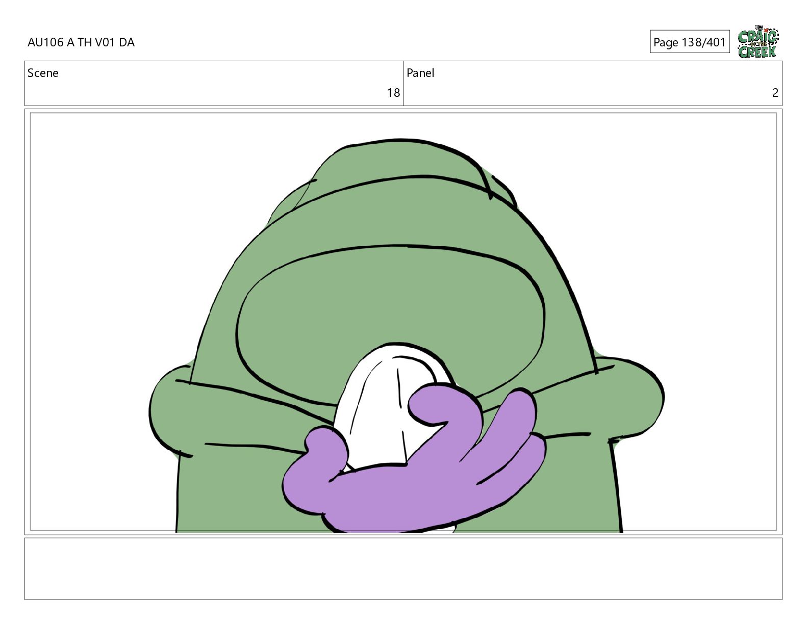The width and height of the screenshot is (808, 624).
Task: Click the Craig of the Creek logo
Action: (758, 42)
